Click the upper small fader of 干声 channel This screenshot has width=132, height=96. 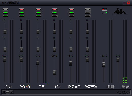38,32
